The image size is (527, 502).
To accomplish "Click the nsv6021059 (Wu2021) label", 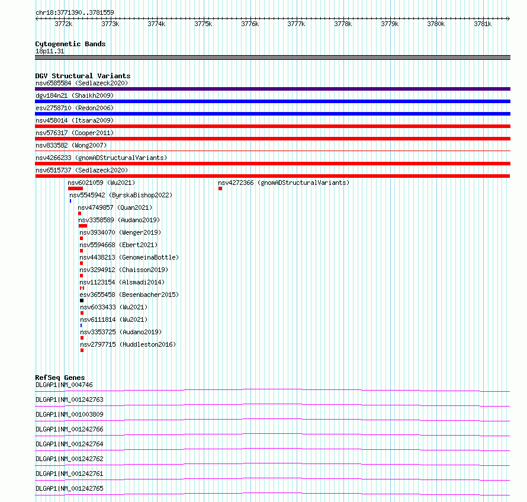I will pos(101,183).
